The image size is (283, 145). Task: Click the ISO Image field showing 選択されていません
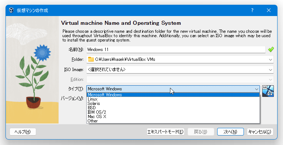point(180,70)
